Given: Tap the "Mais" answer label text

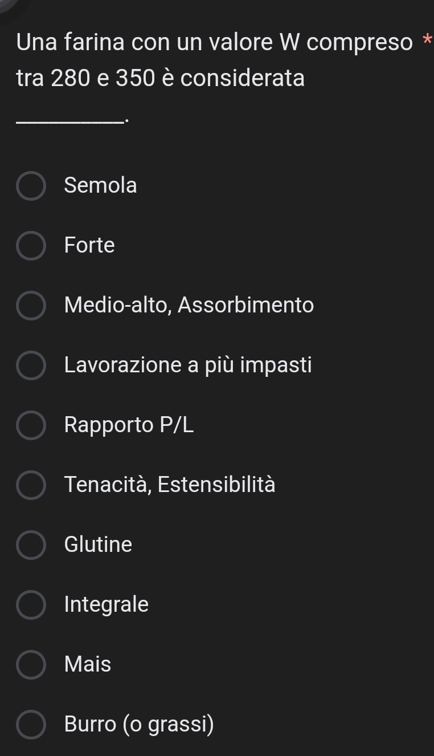Looking at the screenshot, I should click(x=88, y=664).
